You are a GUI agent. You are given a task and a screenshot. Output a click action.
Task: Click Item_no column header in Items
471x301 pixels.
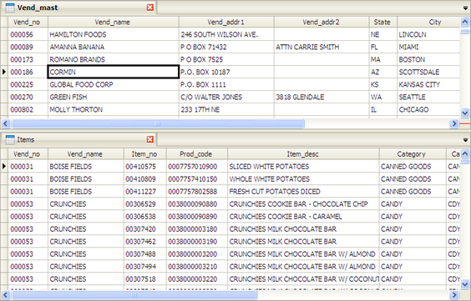[144, 154]
